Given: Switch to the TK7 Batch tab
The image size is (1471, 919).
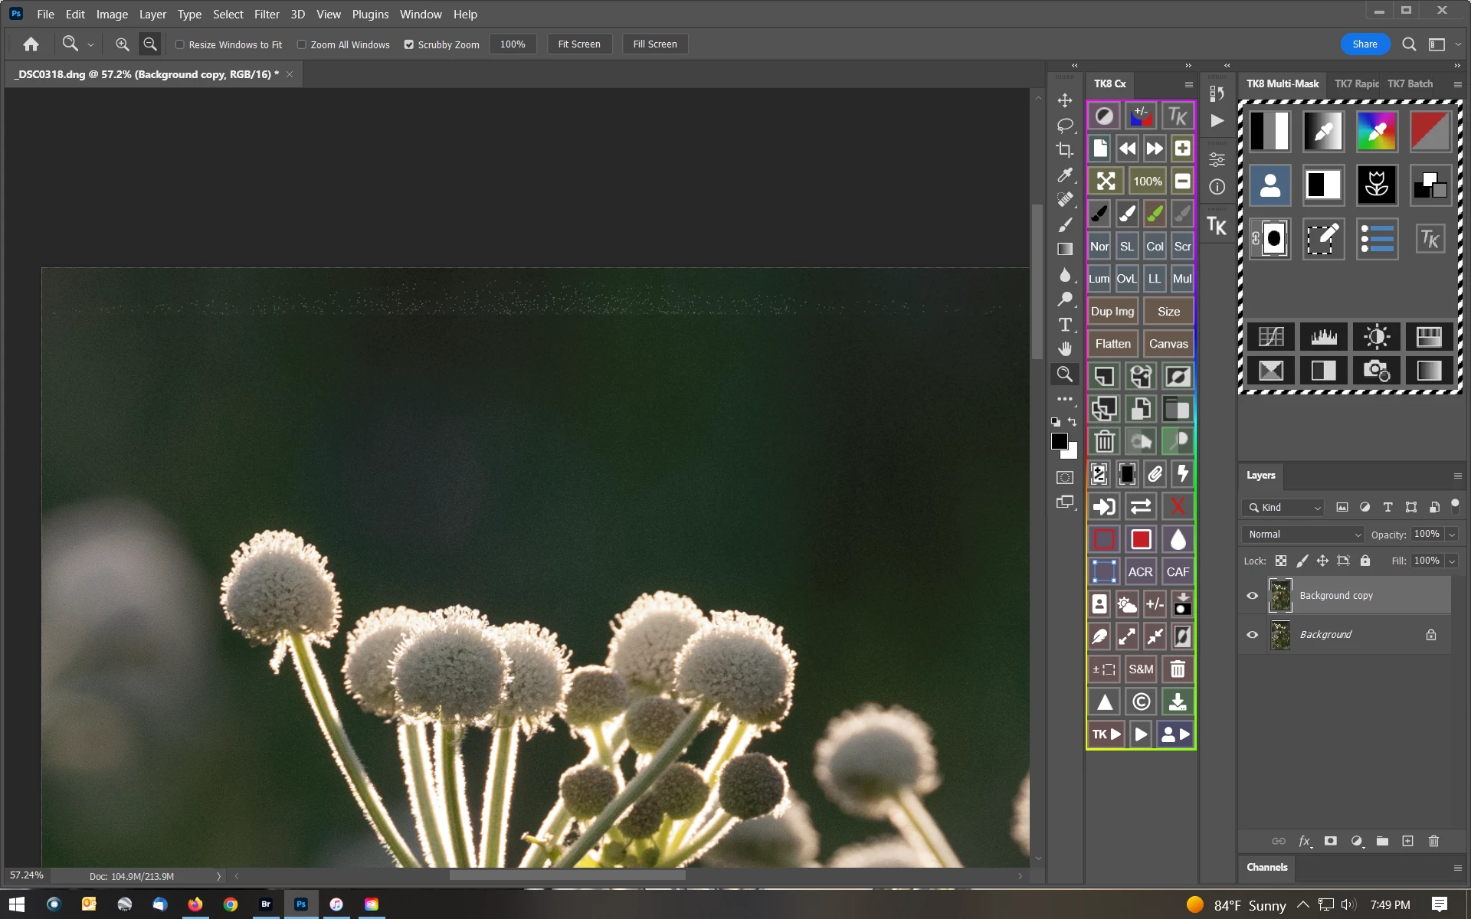Looking at the screenshot, I should tap(1410, 83).
